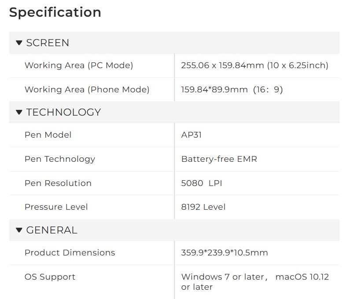Select the Pen Resolution label
Screen dimensions: 347x299
(x=58, y=183)
